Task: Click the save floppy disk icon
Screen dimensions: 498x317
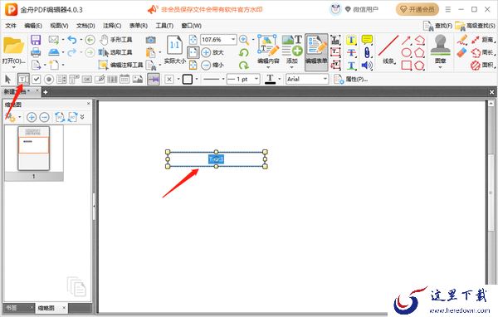Action: pos(36,40)
